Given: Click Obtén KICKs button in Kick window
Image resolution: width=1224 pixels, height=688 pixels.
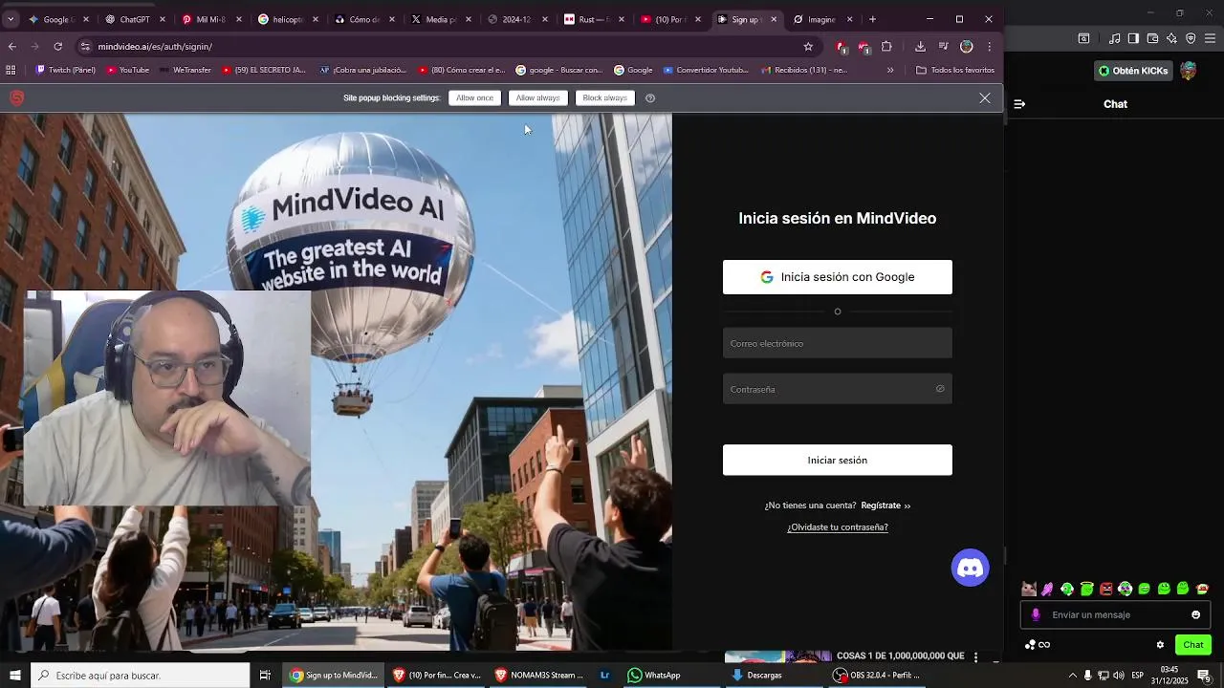Looking at the screenshot, I should (1133, 71).
